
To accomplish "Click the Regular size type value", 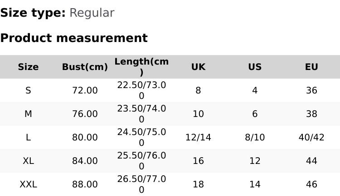I will [92, 13].
